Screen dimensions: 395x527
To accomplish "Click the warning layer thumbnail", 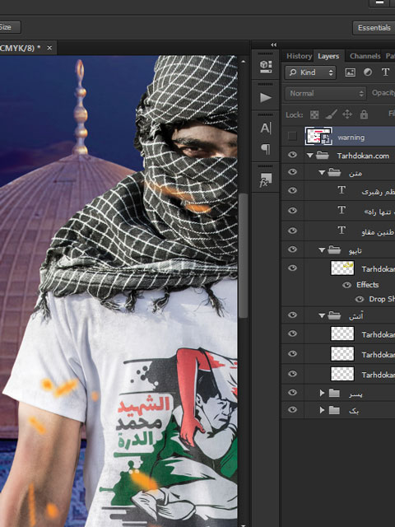I will click(x=318, y=136).
